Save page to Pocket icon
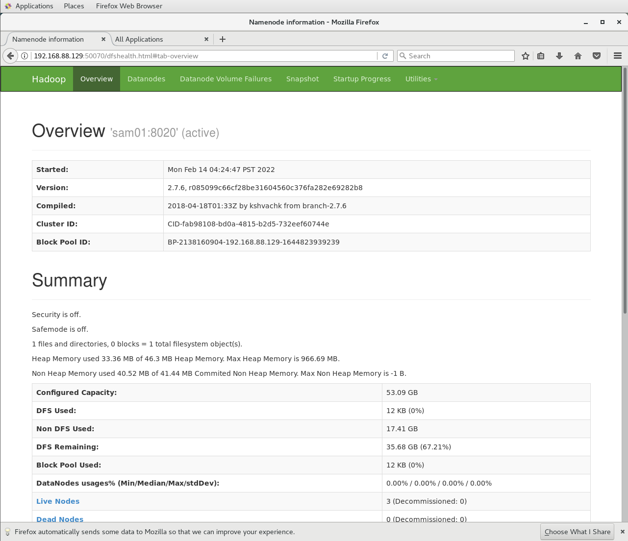The height and width of the screenshot is (541, 628). pyautogui.click(x=597, y=56)
